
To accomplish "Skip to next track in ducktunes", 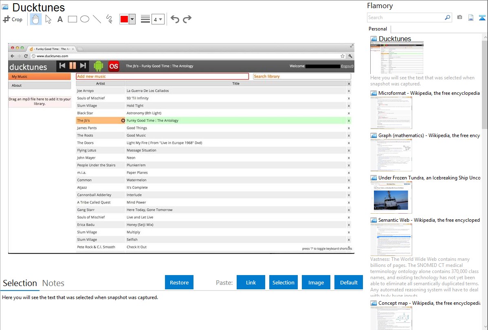I will click(x=83, y=66).
